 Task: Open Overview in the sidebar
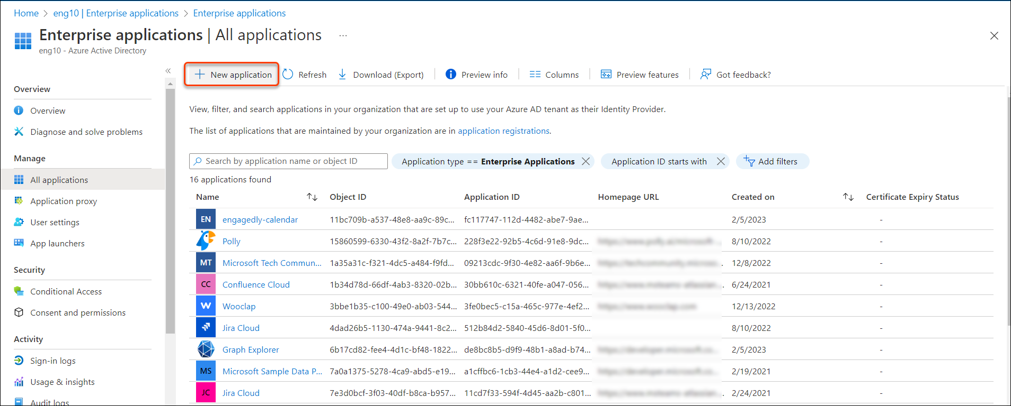coord(48,110)
